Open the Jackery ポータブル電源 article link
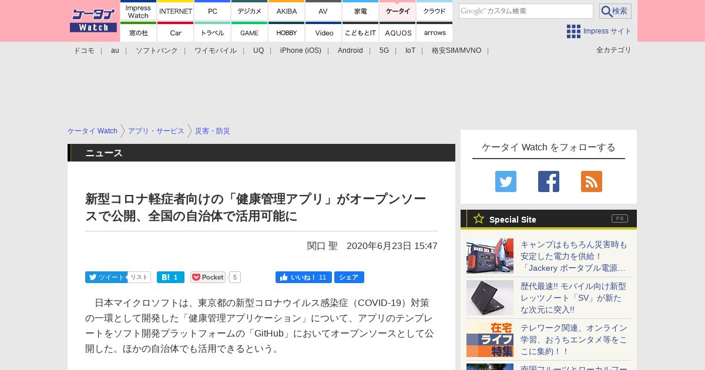Image resolution: width=705 pixels, height=370 pixels. (x=573, y=256)
